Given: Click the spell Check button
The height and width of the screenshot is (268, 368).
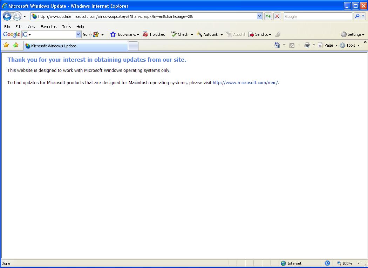Looking at the screenshot, I should [x=179, y=34].
